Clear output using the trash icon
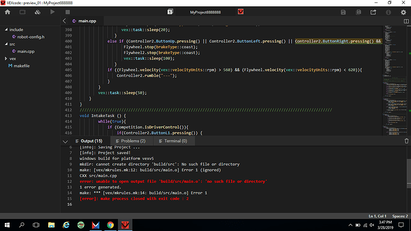 pyautogui.click(x=407, y=141)
